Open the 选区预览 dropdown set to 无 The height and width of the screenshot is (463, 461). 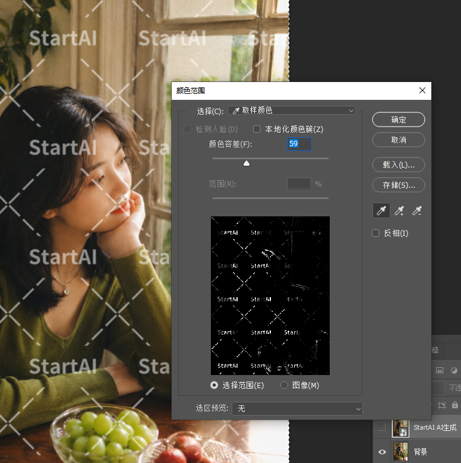coord(297,409)
